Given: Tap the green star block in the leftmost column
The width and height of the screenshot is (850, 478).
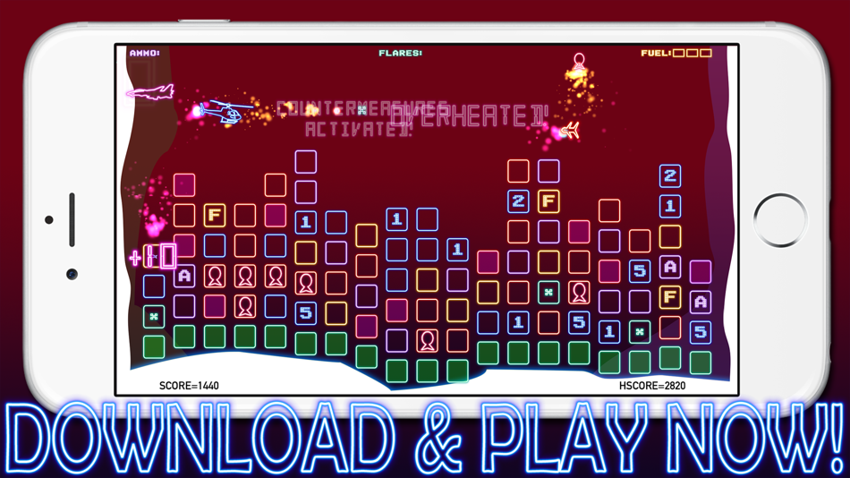Looking at the screenshot, I should (x=154, y=317).
